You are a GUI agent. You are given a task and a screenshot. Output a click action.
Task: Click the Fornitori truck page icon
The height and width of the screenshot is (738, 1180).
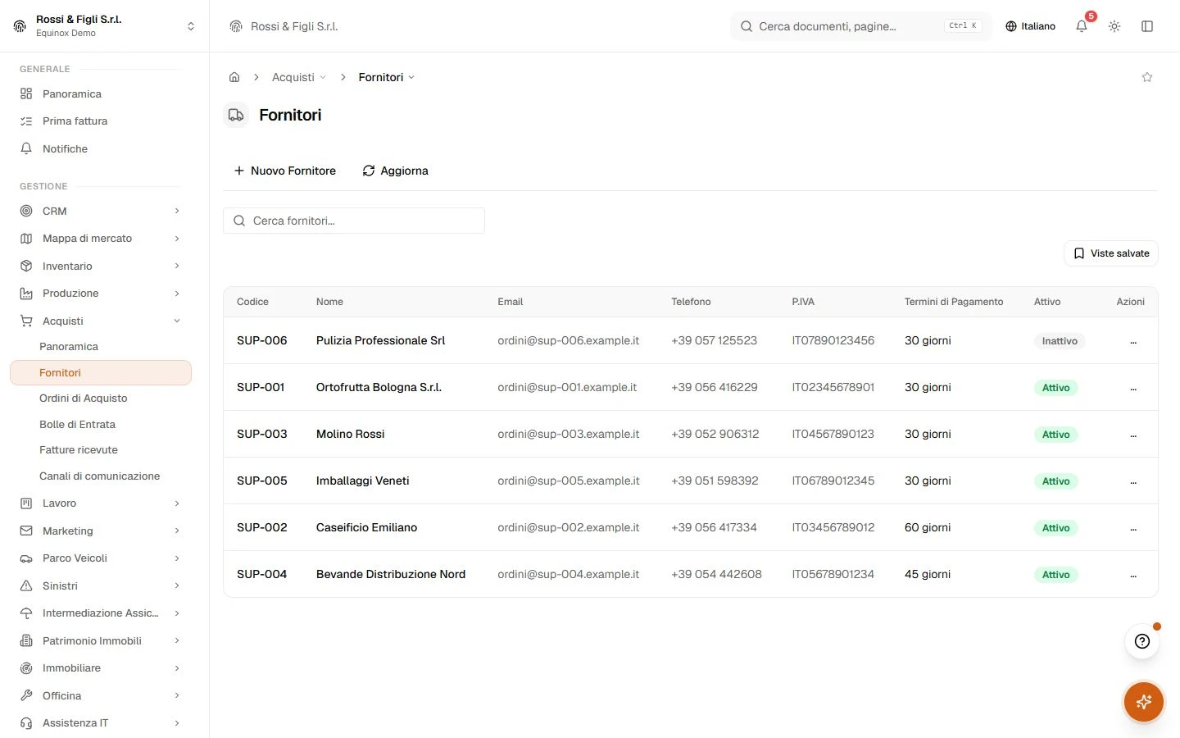[x=236, y=115]
